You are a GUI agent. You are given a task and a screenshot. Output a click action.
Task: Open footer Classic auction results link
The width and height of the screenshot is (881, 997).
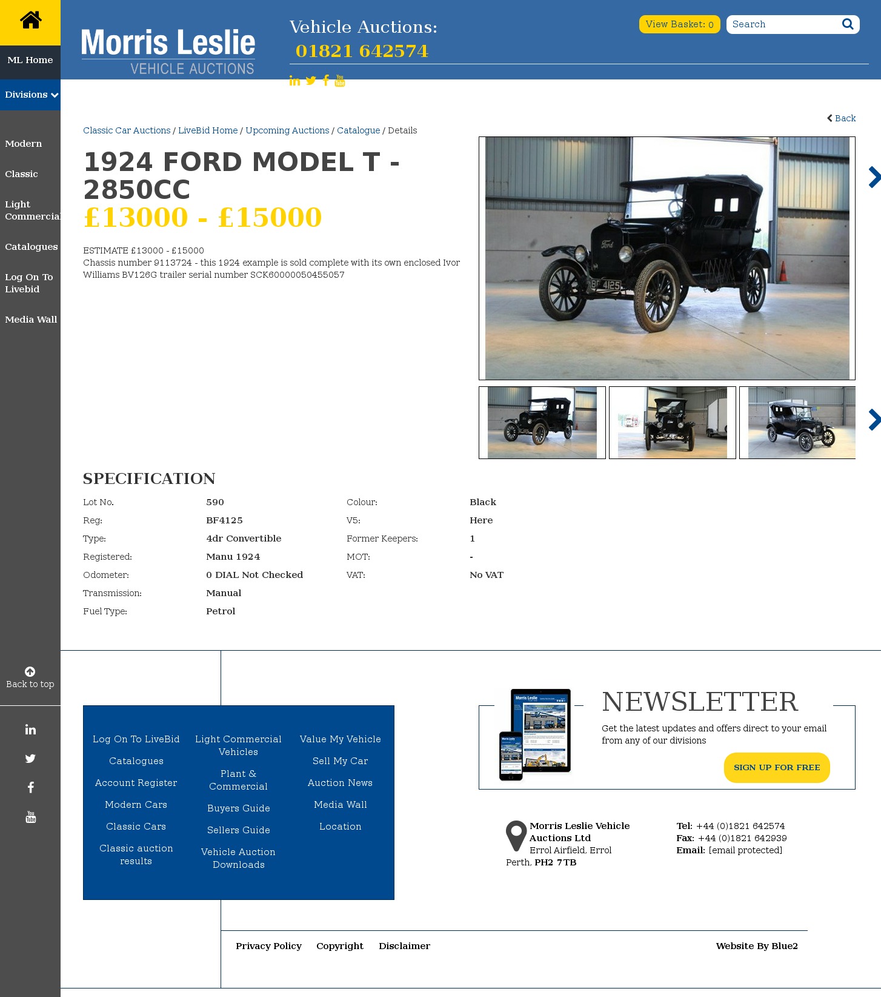click(x=136, y=854)
